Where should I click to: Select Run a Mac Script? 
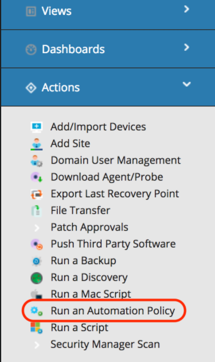pos(91,294)
